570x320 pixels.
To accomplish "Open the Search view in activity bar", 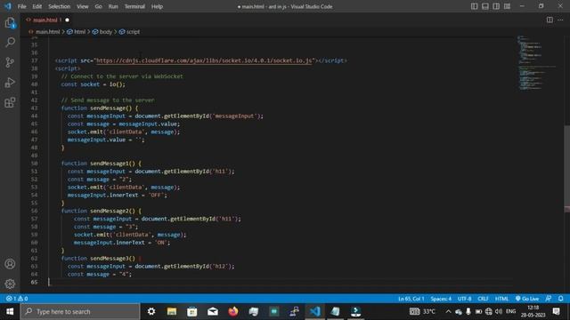I will click(10, 43).
